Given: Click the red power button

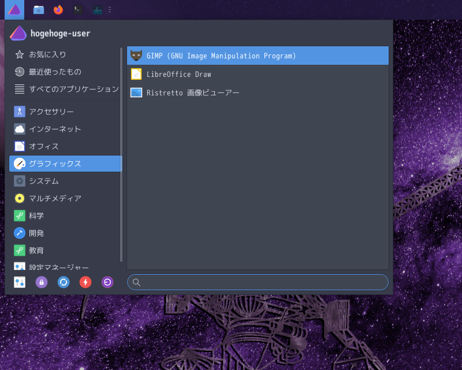Looking at the screenshot, I should [x=85, y=282].
